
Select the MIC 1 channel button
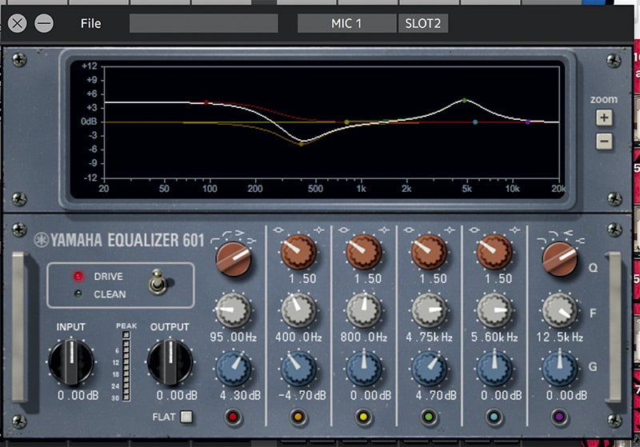[346, 23]
